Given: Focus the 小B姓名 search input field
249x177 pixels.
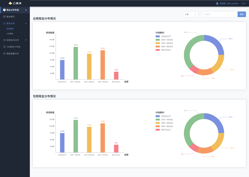Looking at the screenshot, I should tap(220, 14).
